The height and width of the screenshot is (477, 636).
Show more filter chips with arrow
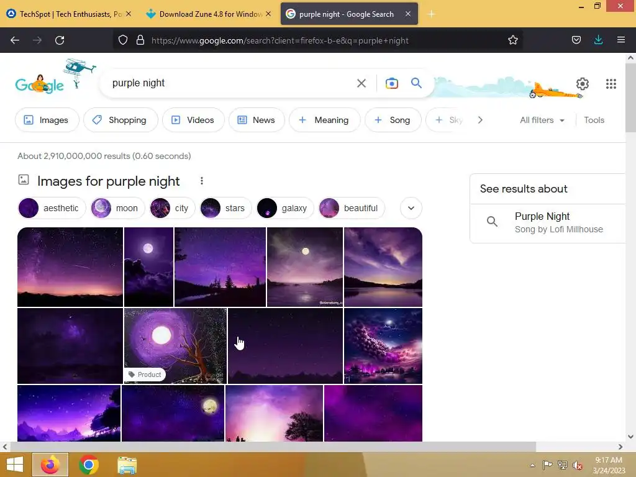[x=480, y=120]
